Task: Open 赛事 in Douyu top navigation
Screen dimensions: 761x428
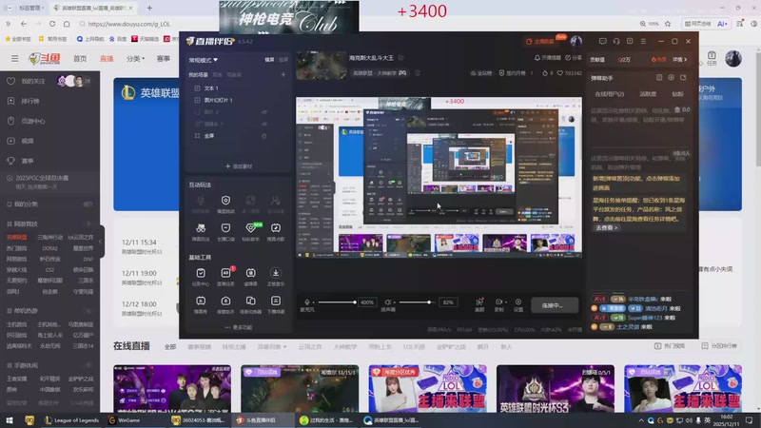Action: (164, 58)
